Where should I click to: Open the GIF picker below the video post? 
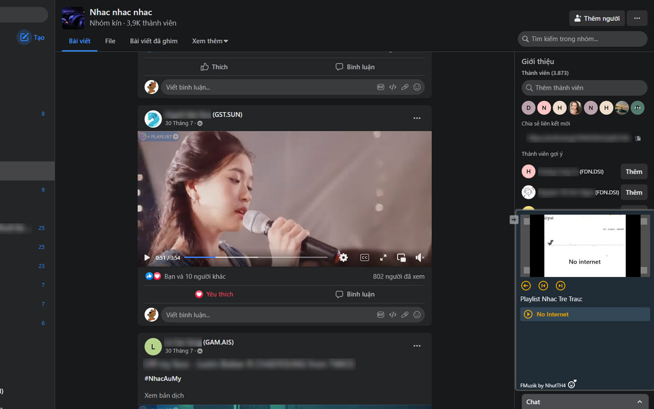[381, 314]
